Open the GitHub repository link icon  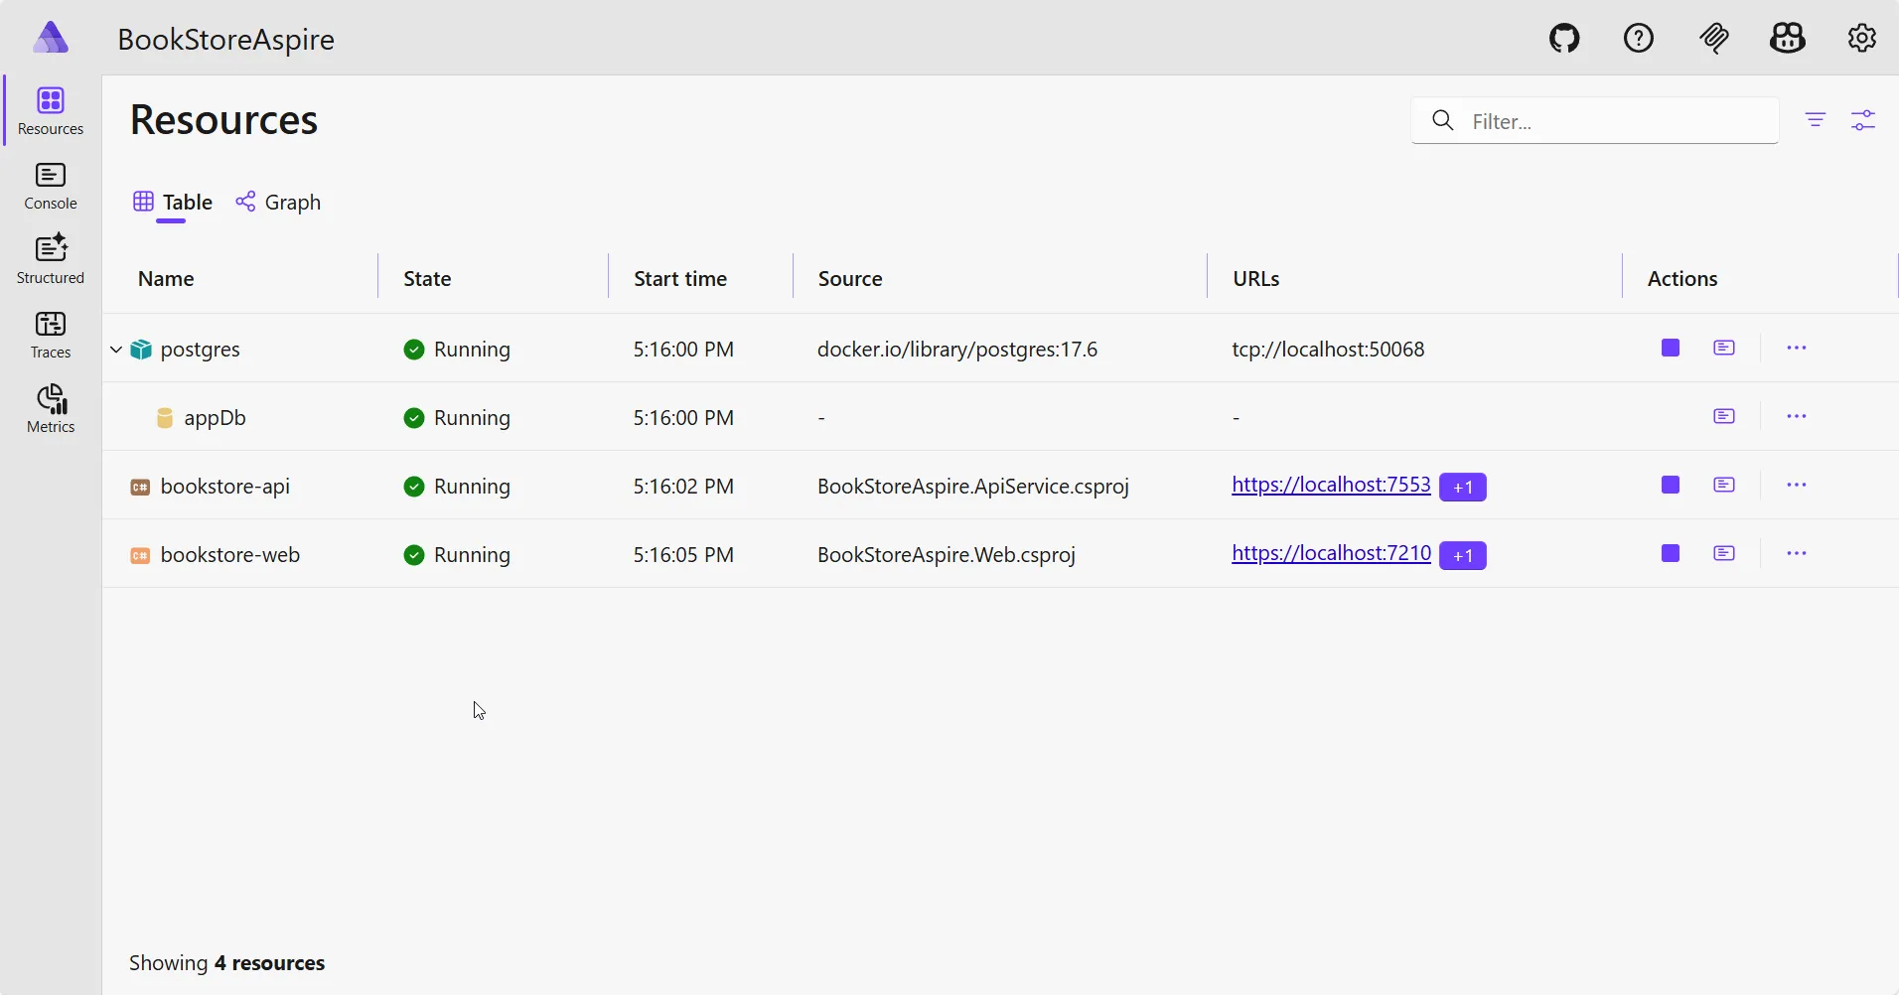(1566, 38)
